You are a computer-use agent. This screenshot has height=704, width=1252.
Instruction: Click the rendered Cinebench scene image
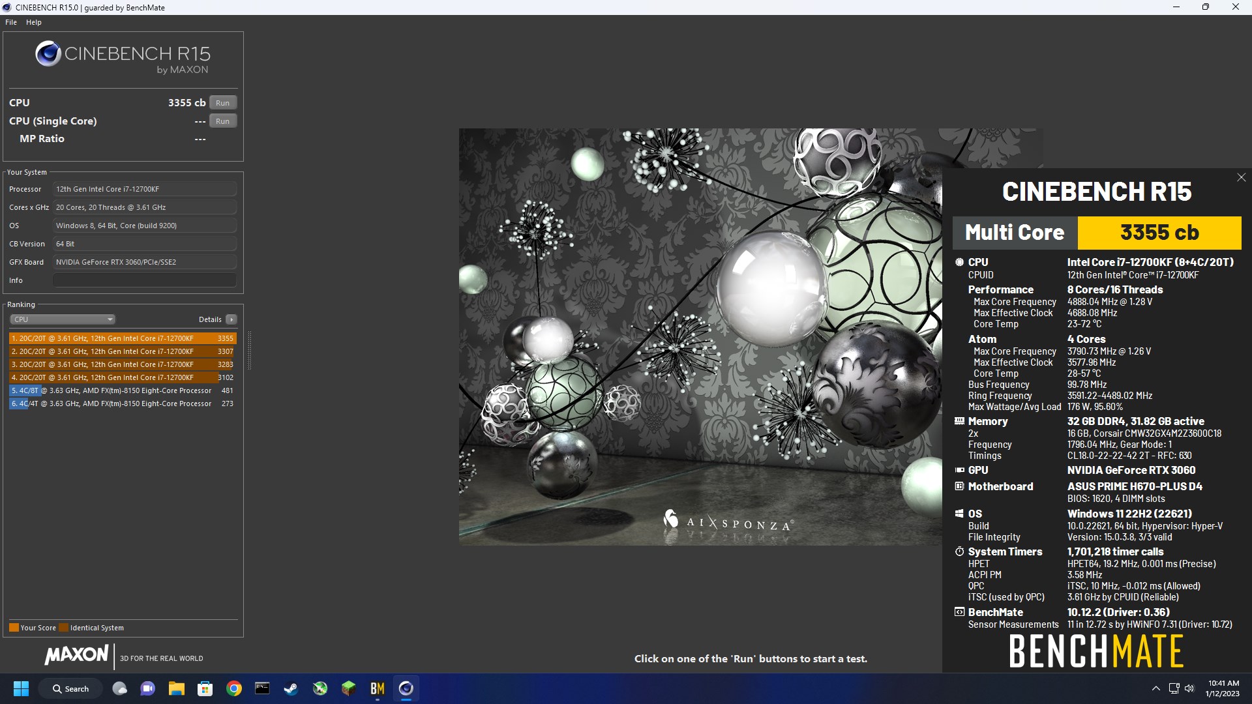pyautogui.click(x=700, y=336)
